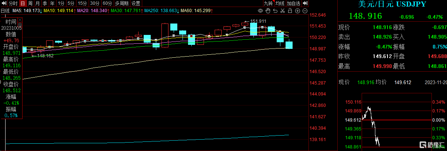Open 设置 settings
This screenshot has height=151, width=447.
coord(136,3)
